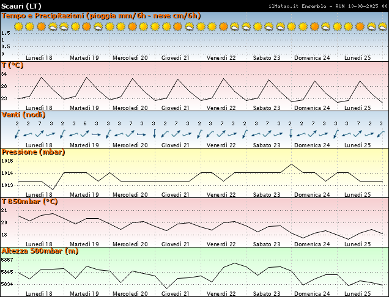Select the 7-knot wind arrow on Mercoledì 20
This screenshot has width=389, height=297.
pos(130,134)
